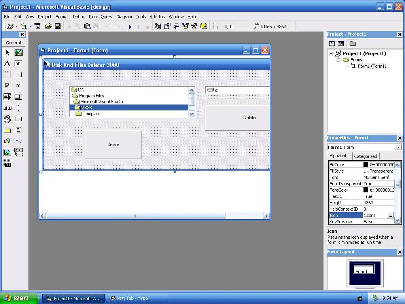Image resolution: width=405 pixels, height=304 pixels.
Task: Click the uppercase Delete button on the form
Action: point(238,118)
